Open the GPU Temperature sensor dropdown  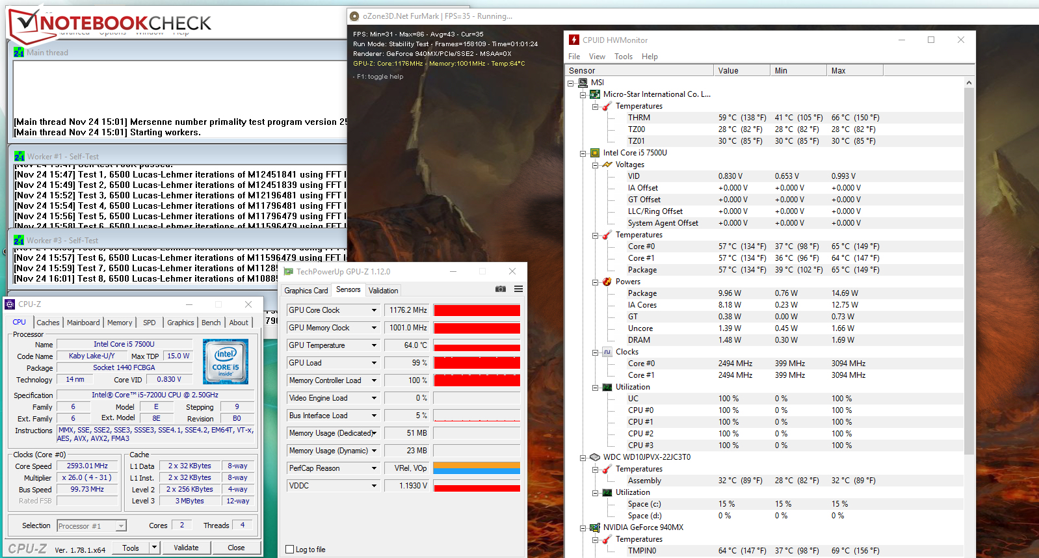pos(374,345)
